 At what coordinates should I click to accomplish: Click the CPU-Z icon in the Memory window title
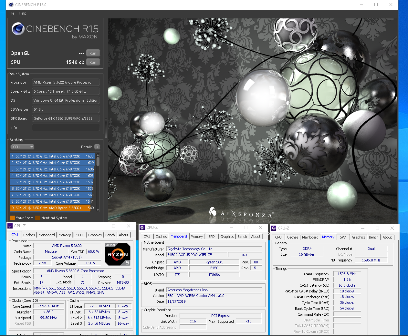274,228
